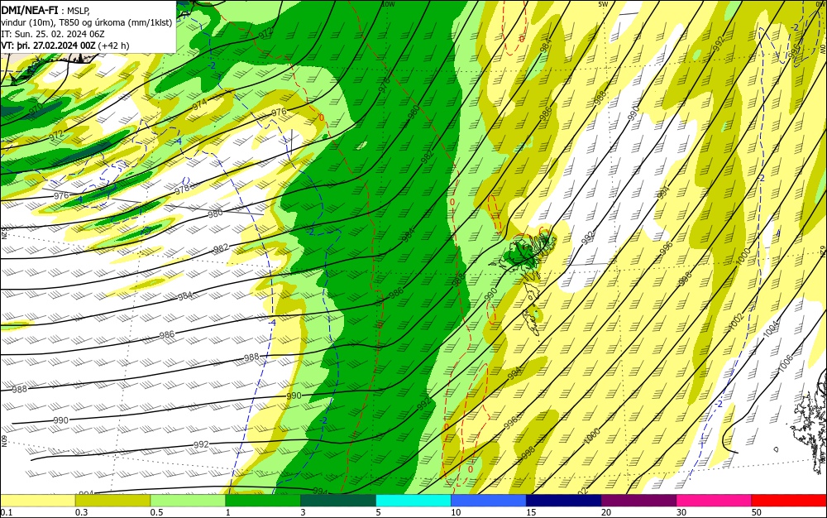Click the legend value '30'
This screenshot has width=827, height=518.
point(681,512)
